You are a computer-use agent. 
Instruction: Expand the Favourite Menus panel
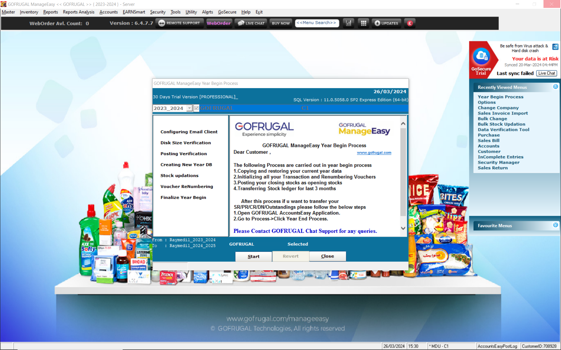[555, 225]
